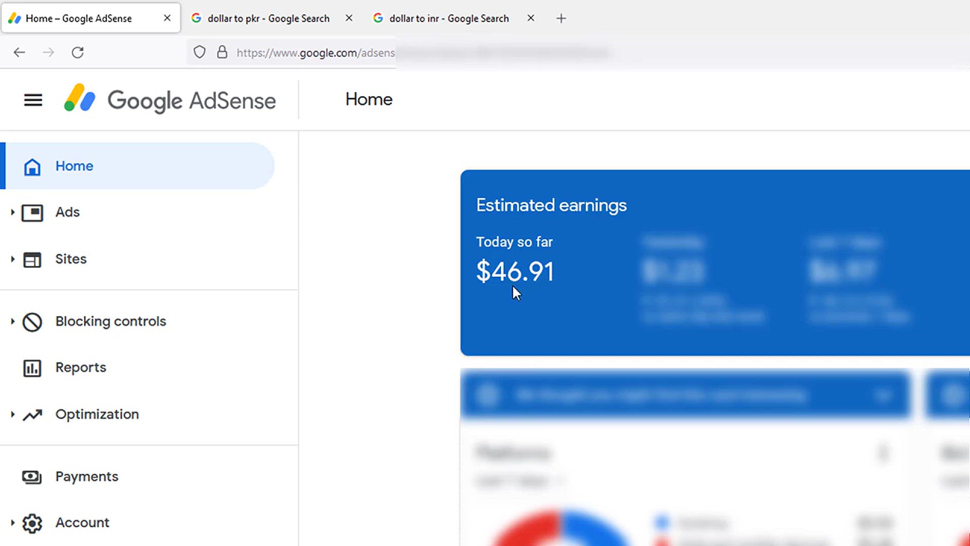This screenshot has height=546, width=970.
Task: Expand the Ads section arrow
Action: 13,212
